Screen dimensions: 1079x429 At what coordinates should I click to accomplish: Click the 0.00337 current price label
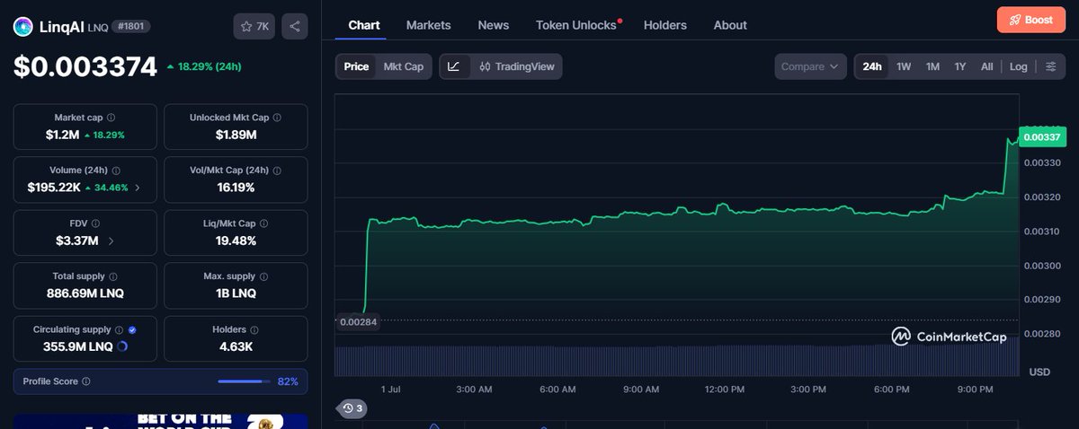pyautogui.click(x=1041, y=137)
